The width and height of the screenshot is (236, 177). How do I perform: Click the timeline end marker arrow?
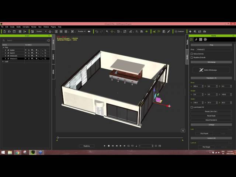coord(183,140)
